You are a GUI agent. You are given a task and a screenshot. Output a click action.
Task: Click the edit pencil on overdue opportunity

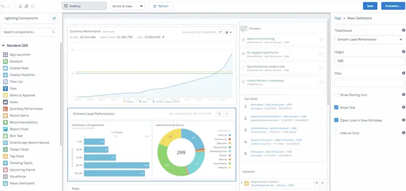[x=317, y=183]
